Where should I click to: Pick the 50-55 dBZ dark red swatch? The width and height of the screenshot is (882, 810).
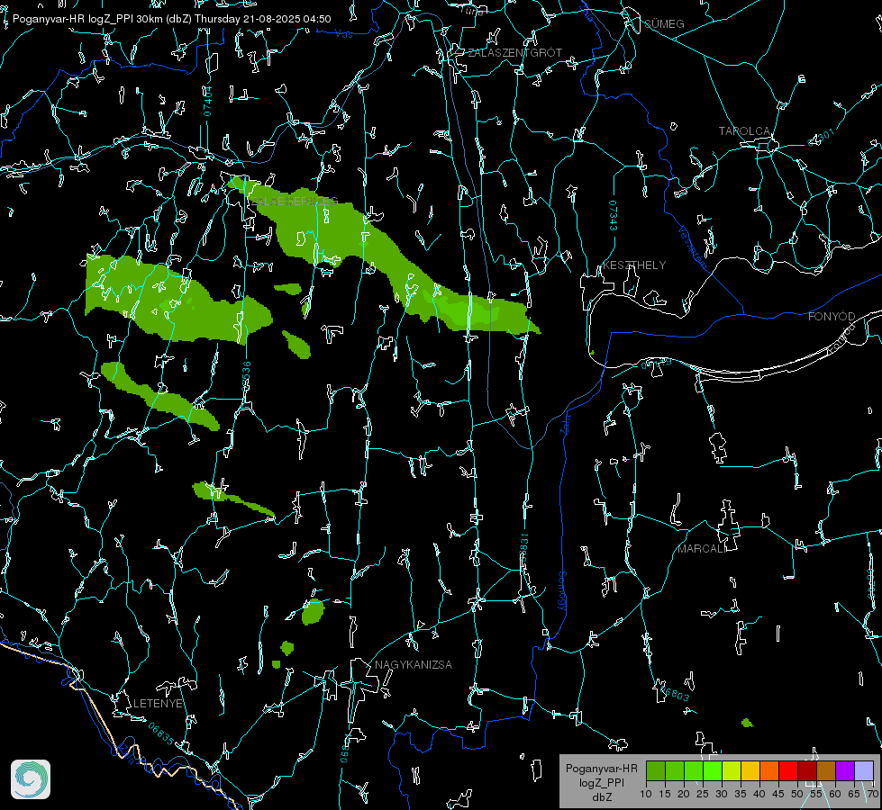tap(807, 770)
